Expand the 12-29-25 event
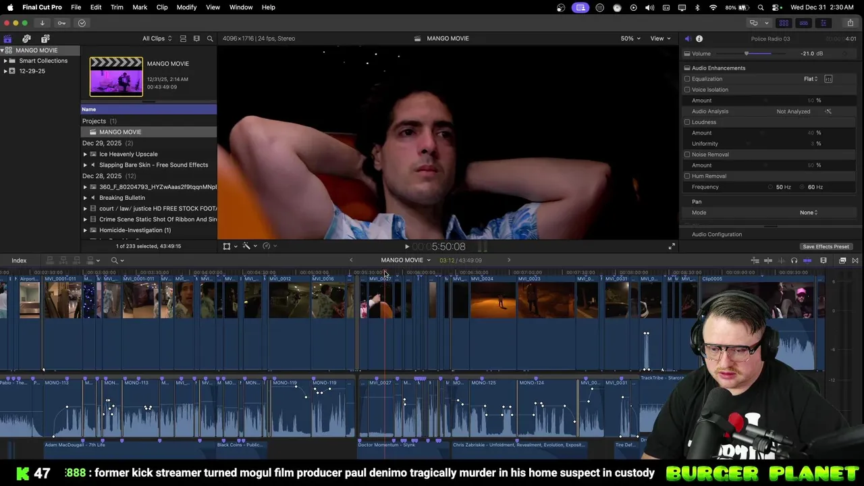Image resolution: width=864 pixels, height=486 pixels. coord(5,71)
